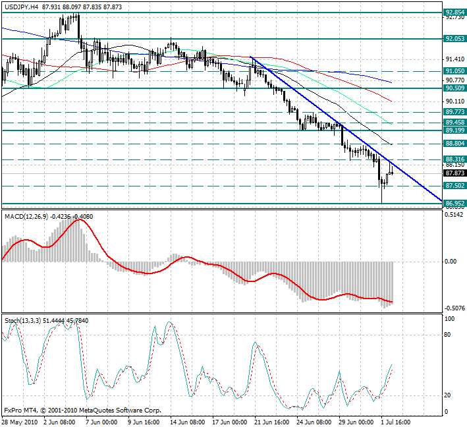The height and width of the screenshot is (427, 467).
Task: Select the 86.952 bottom level label
Action: [x=455, y=204]
